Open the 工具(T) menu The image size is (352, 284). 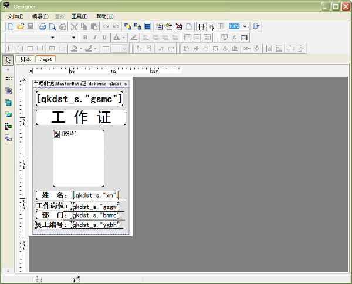tap(79, 16)
